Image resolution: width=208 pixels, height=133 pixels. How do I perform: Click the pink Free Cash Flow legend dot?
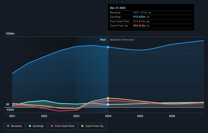pyautogui.click(x=52, y=126)
